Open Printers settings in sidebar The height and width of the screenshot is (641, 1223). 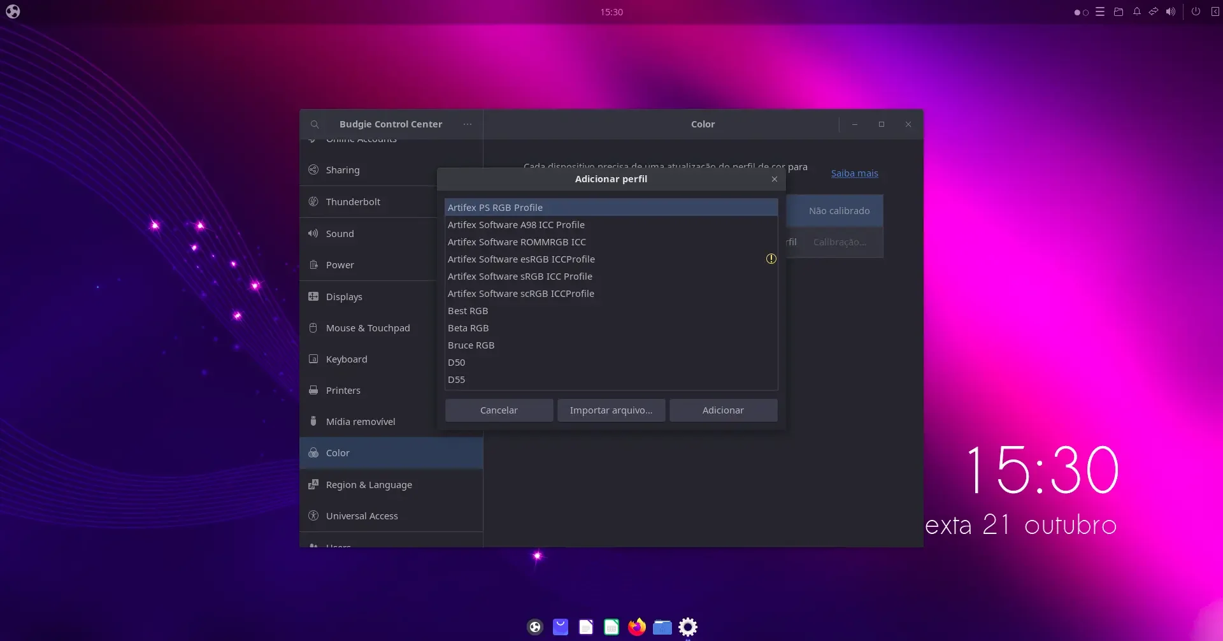pos(368,390)
